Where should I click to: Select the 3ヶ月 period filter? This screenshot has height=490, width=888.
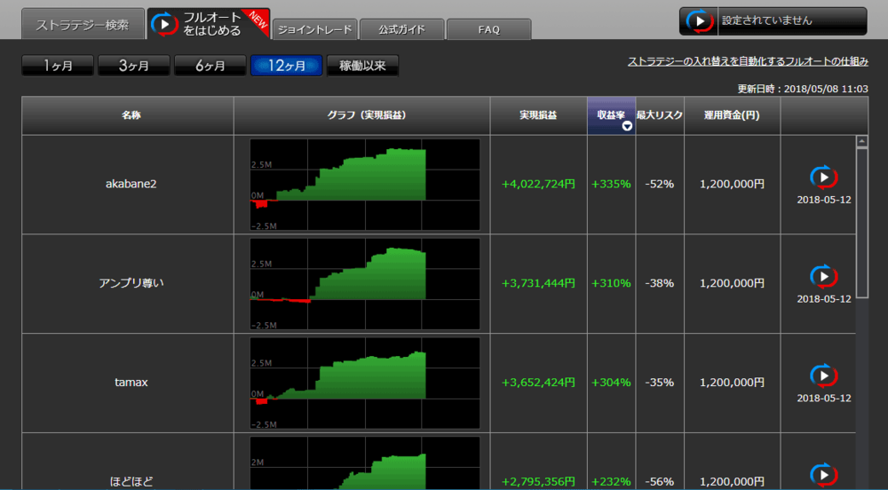coord(133,66)
